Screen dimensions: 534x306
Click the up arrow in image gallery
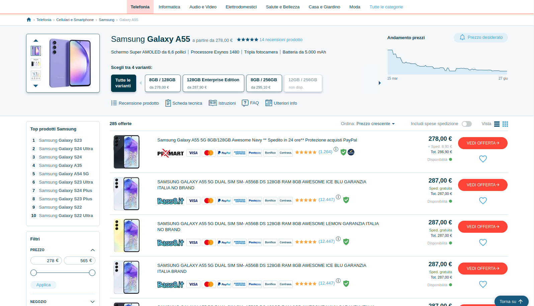pyautogui.click(x=36, y=40)
